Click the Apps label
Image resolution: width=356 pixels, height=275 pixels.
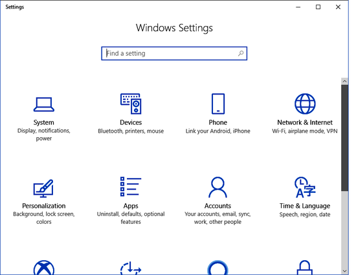coord(131,206)
